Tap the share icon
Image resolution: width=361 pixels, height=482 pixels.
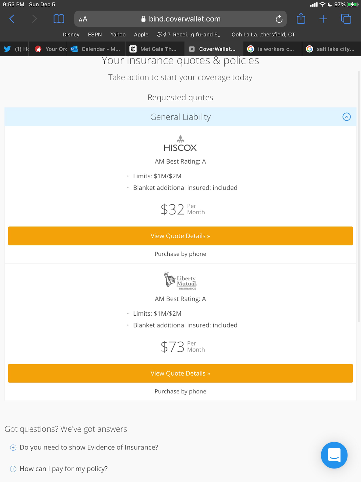tap(301, 19)
